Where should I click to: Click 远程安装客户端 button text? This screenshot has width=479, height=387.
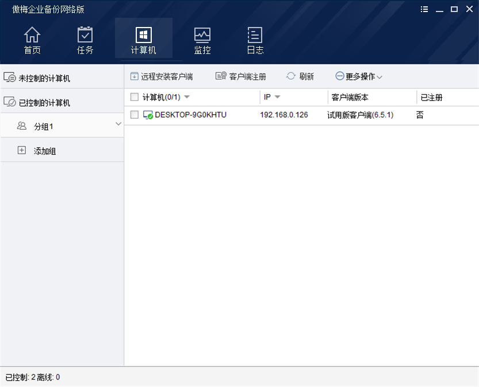pos(167,76)
